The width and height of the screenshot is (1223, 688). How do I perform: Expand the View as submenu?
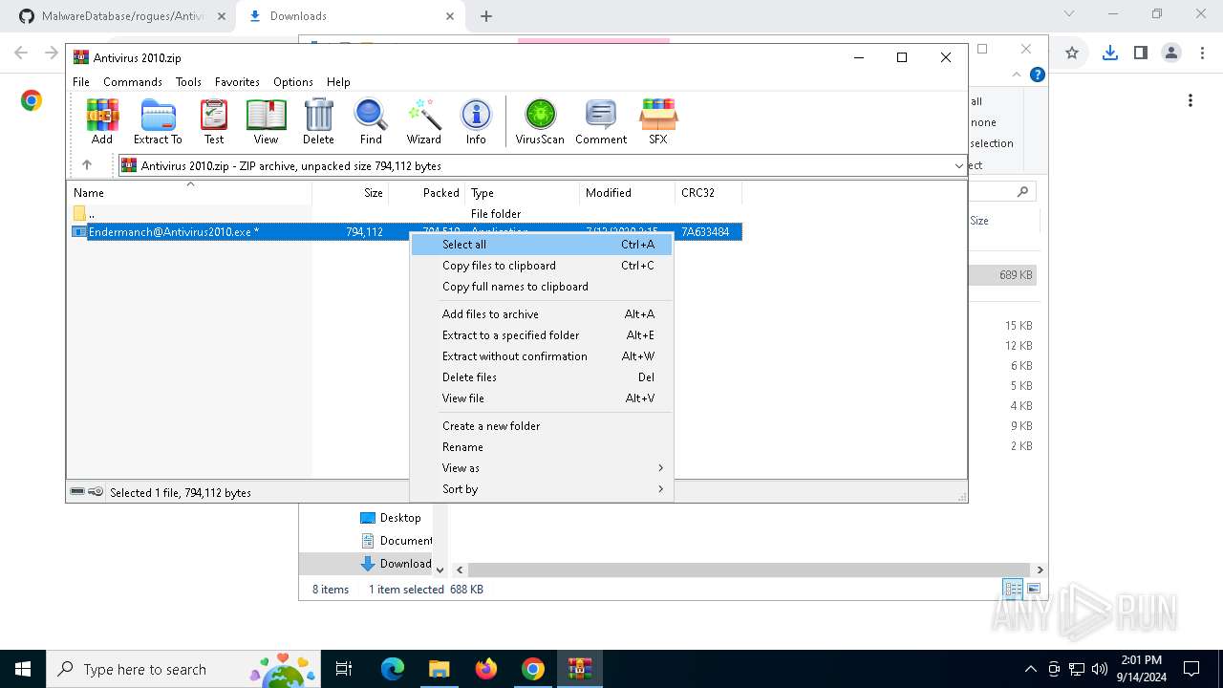click(x=542, y=468)
